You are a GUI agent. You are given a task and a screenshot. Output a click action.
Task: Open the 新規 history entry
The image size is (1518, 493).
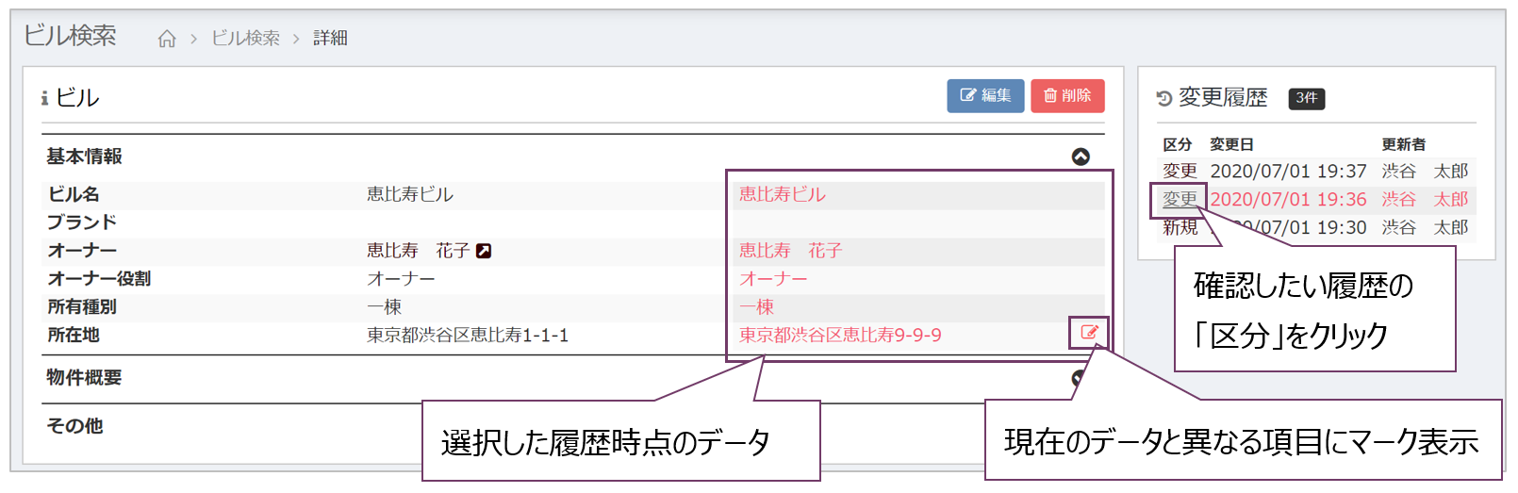(1179, 228)
